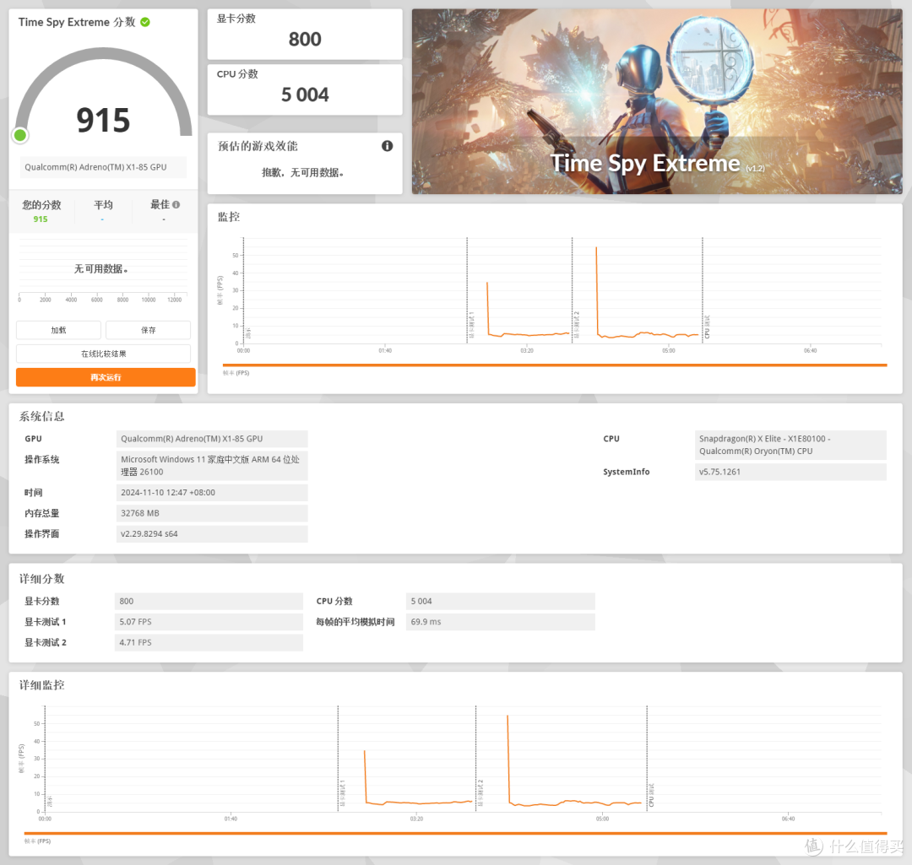Screen dimensions: 912x865
Task: Click the 帧率 (FPS) legend under 详细监控 chart
Action: pos(38,841)
